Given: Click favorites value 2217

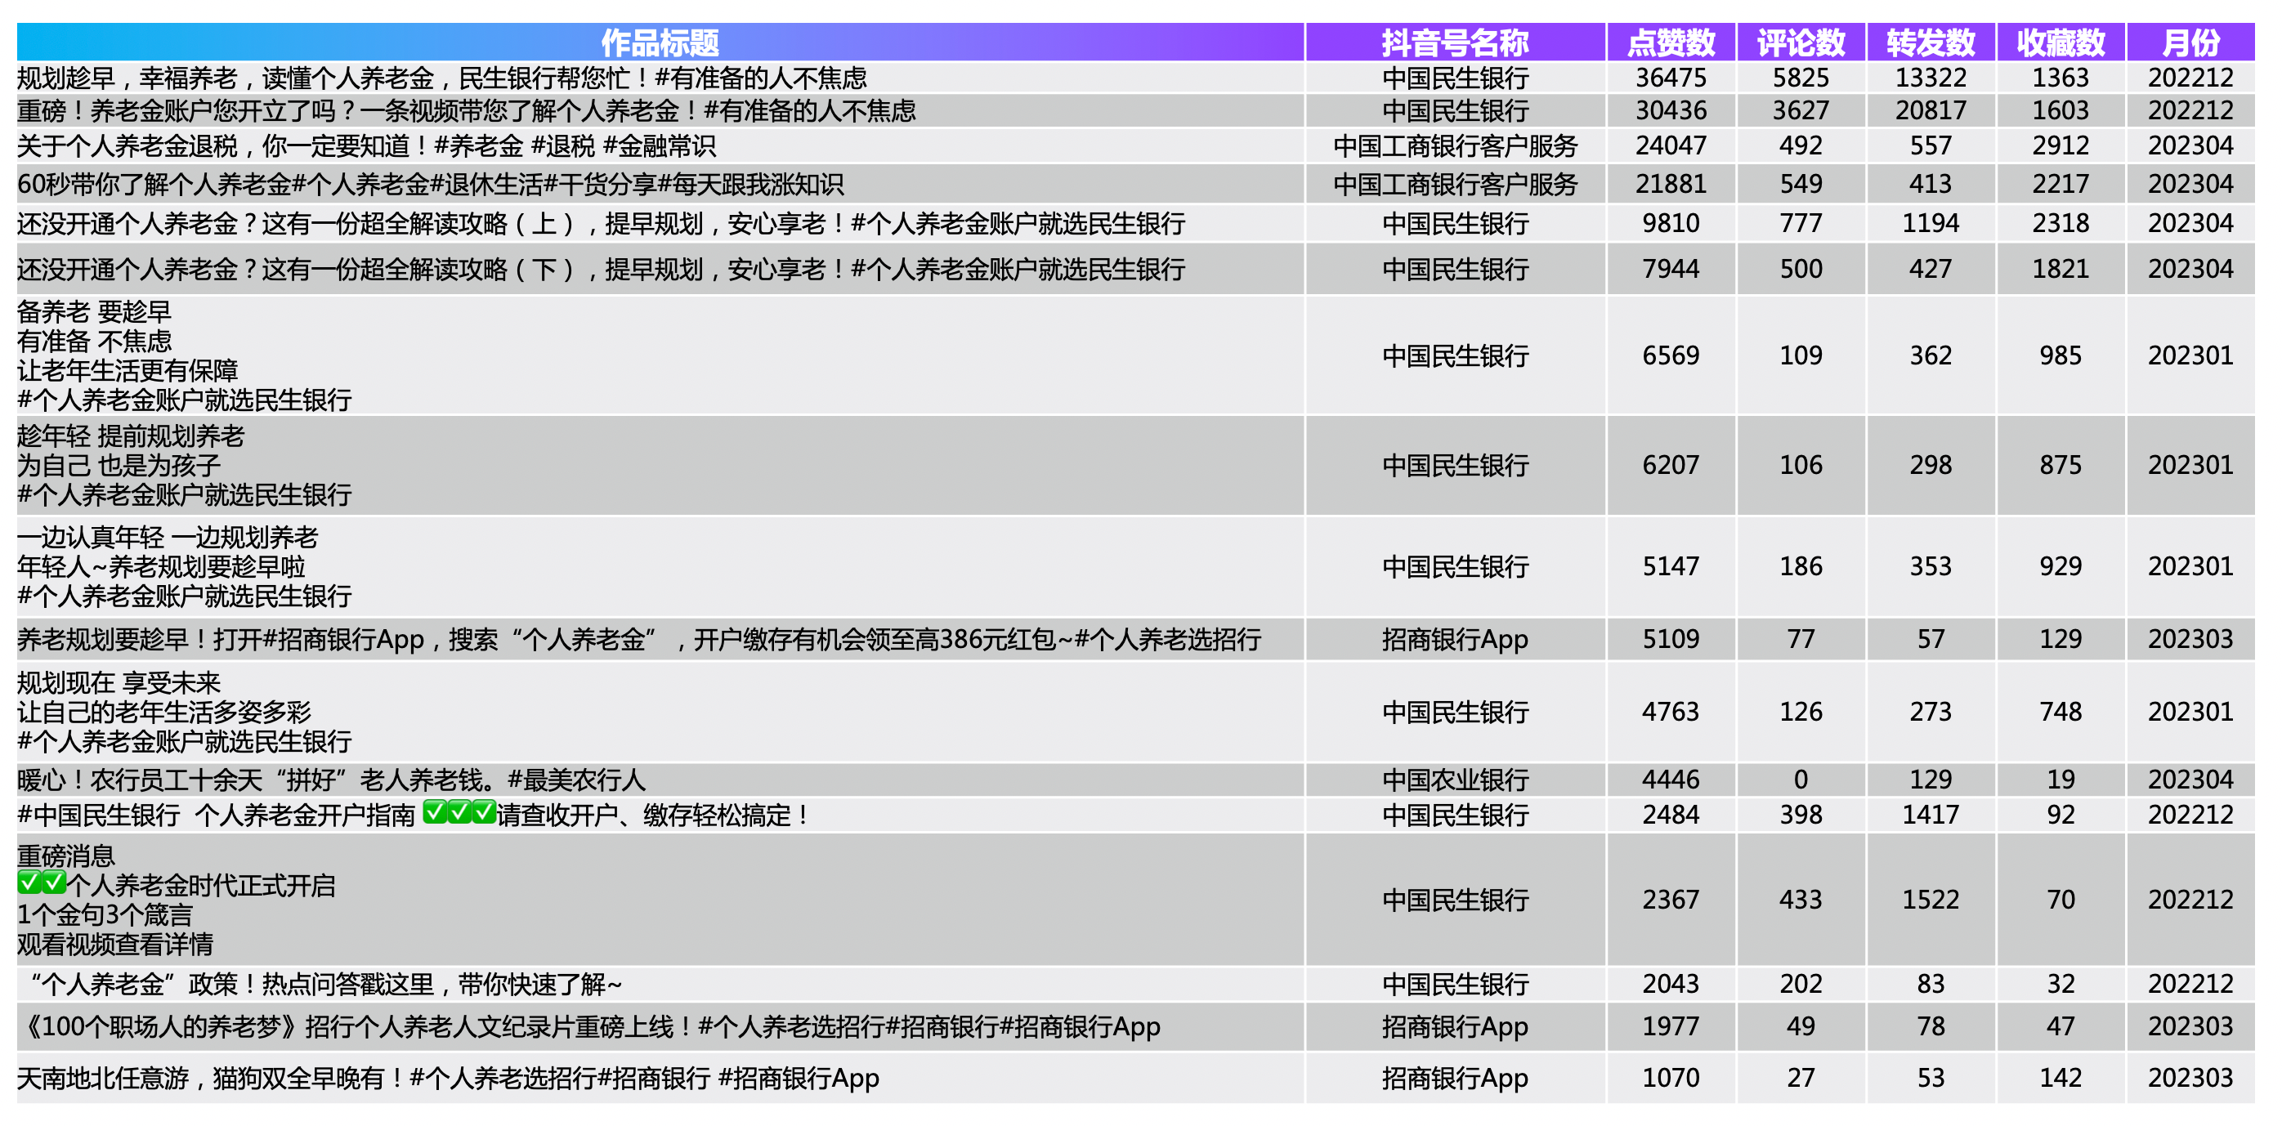Looking at the screenshot, I should [2061, 185].
